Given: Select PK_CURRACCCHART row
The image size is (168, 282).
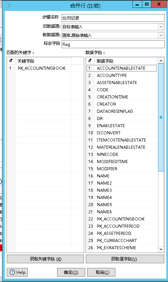Looking at the screenshot, I should (121, 241).
